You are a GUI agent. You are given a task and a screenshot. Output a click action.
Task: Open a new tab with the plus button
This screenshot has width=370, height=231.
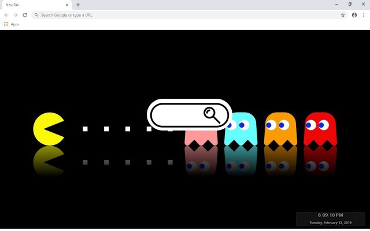tap(78, 5)
